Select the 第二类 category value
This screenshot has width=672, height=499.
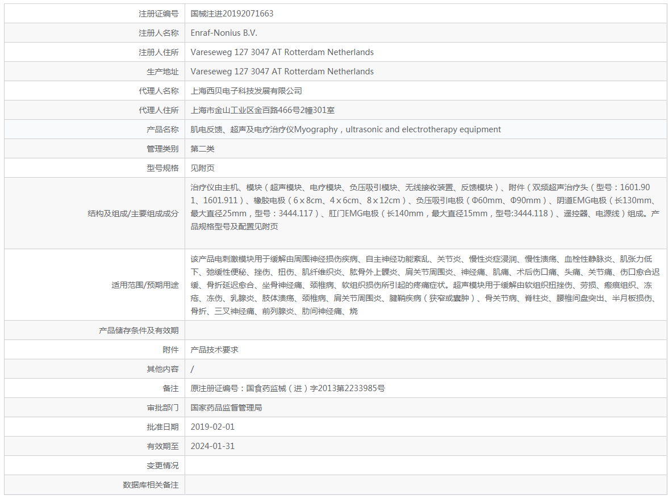202,149
